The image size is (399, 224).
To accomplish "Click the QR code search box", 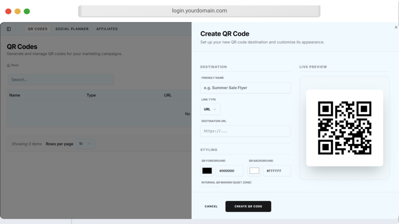I will coord(61,80).
